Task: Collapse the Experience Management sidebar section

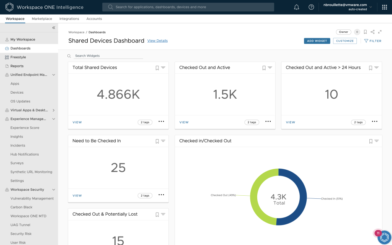Action: [54, 119]
